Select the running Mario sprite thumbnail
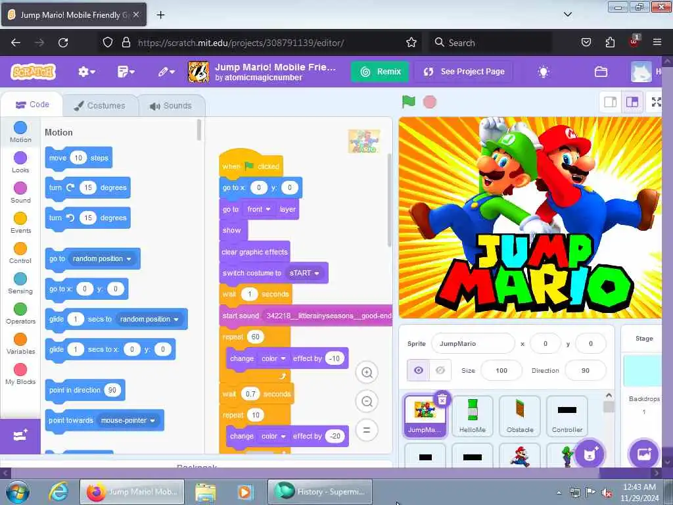Screen dimensions: 673x505 click(x=520, y=456)
